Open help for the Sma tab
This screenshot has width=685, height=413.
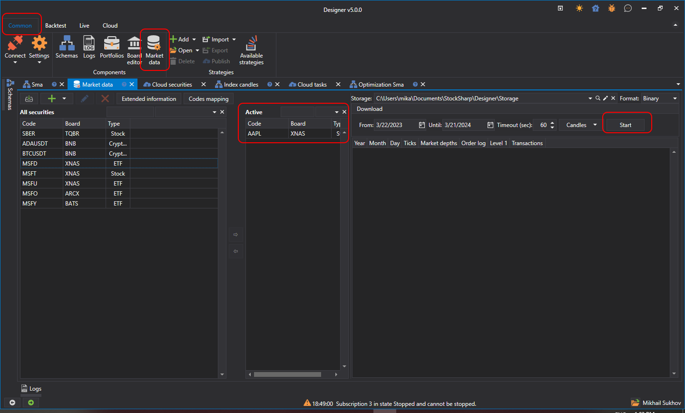[x=54, y=84]
